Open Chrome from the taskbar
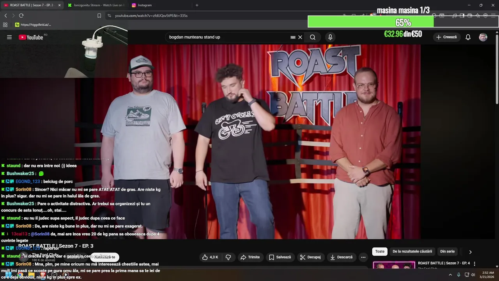The image size is (499, 281). pyautogui.click(x=20, y=275)
